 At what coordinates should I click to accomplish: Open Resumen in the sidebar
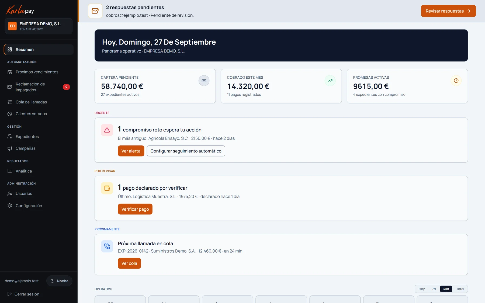tap(39, 50)
